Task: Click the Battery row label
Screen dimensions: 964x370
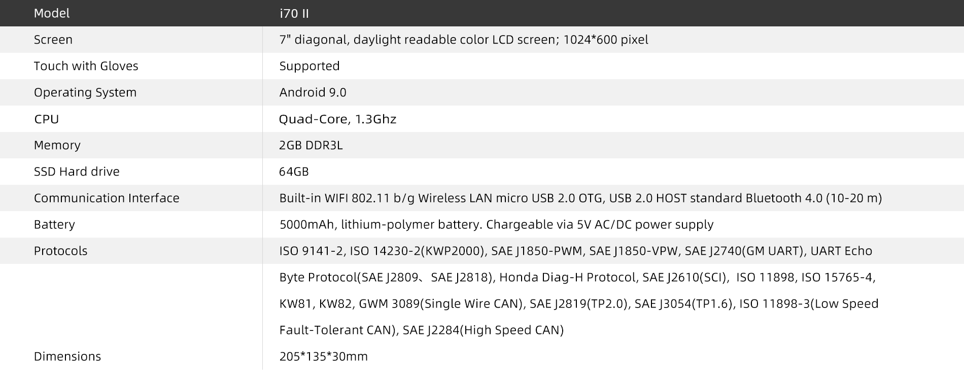Action: pyautogui.click(x=54, y=224)
